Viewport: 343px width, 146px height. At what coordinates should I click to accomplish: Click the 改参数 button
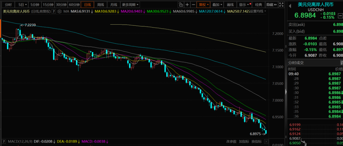point(232,141)
